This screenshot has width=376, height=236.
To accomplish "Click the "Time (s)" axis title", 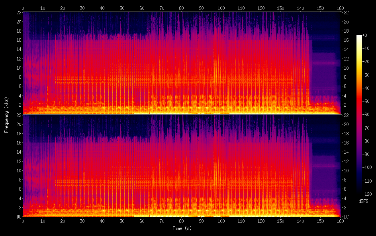I will (x=182, y=228).
